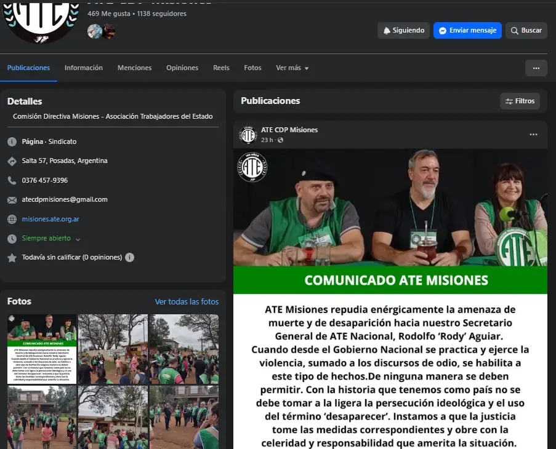
Task: Expand the Siempre abierto hours chevron
Action: click(78, 239)
